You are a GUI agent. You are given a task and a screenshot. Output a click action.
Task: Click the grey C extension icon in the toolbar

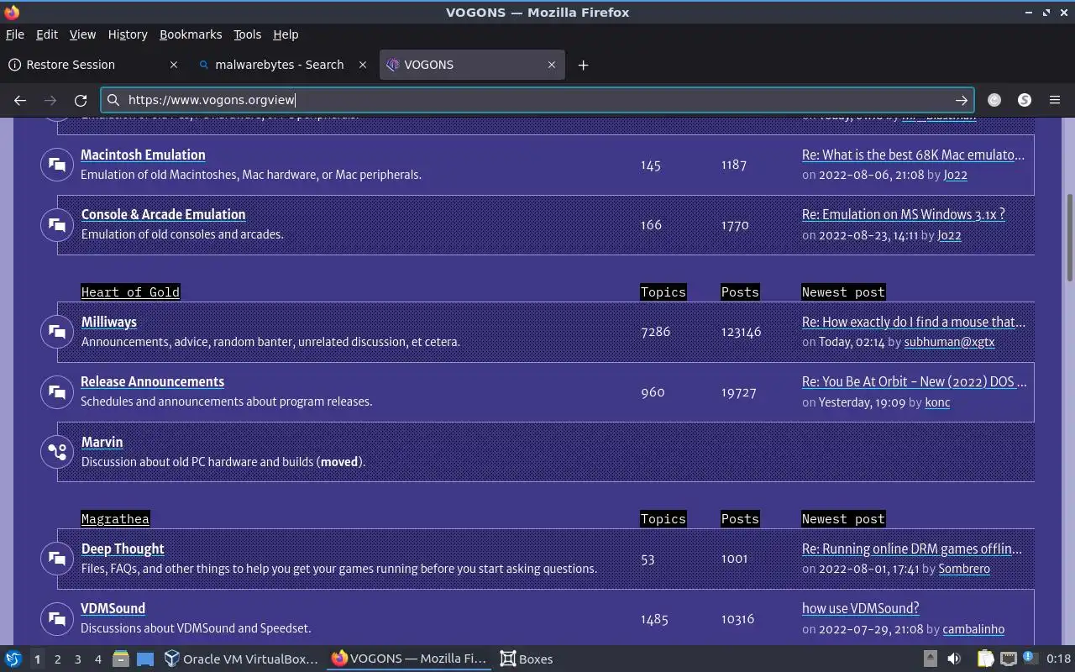(994, 100)
